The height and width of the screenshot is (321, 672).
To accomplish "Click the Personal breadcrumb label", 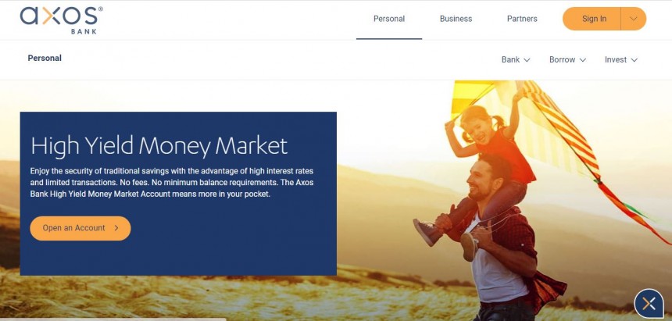I will click(x=45, y=58).
